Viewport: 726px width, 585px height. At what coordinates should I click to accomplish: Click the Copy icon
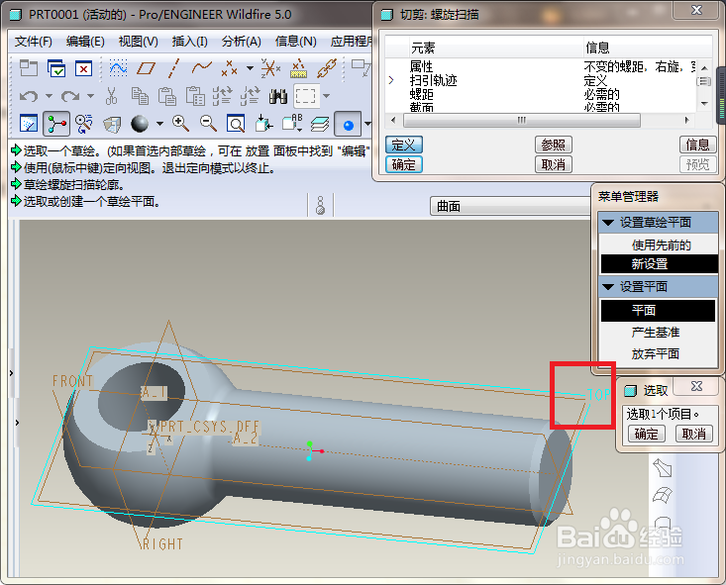tap(140, 96)
